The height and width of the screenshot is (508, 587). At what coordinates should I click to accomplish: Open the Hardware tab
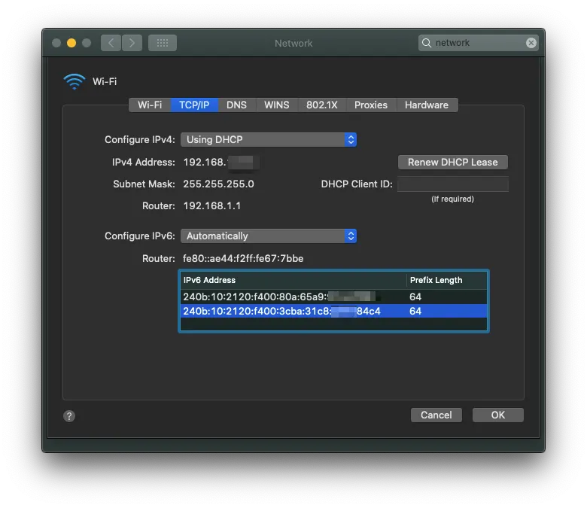426,105
